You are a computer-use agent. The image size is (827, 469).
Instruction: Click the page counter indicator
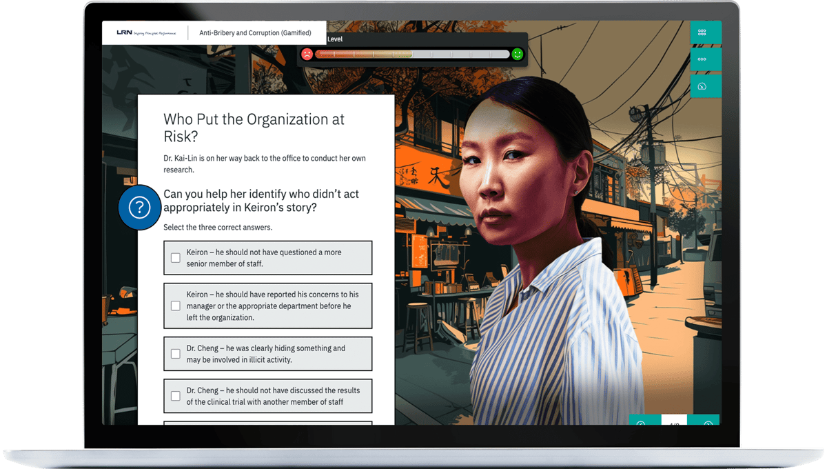[674, 421]
